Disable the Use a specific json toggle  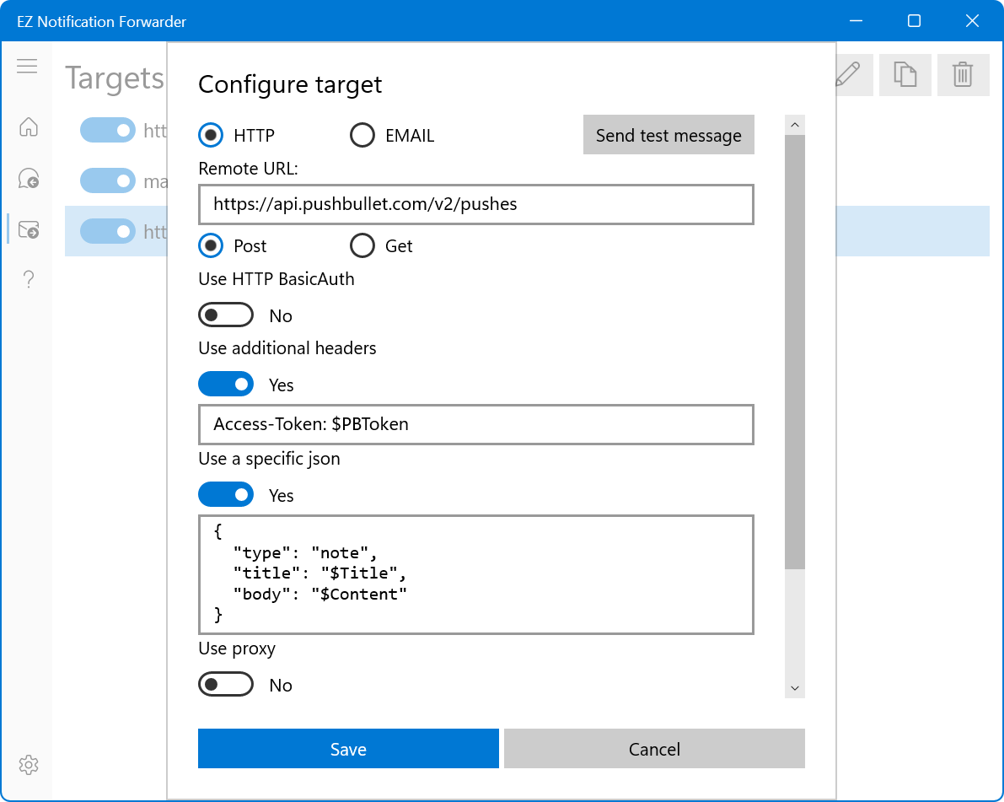pos(226,495)
